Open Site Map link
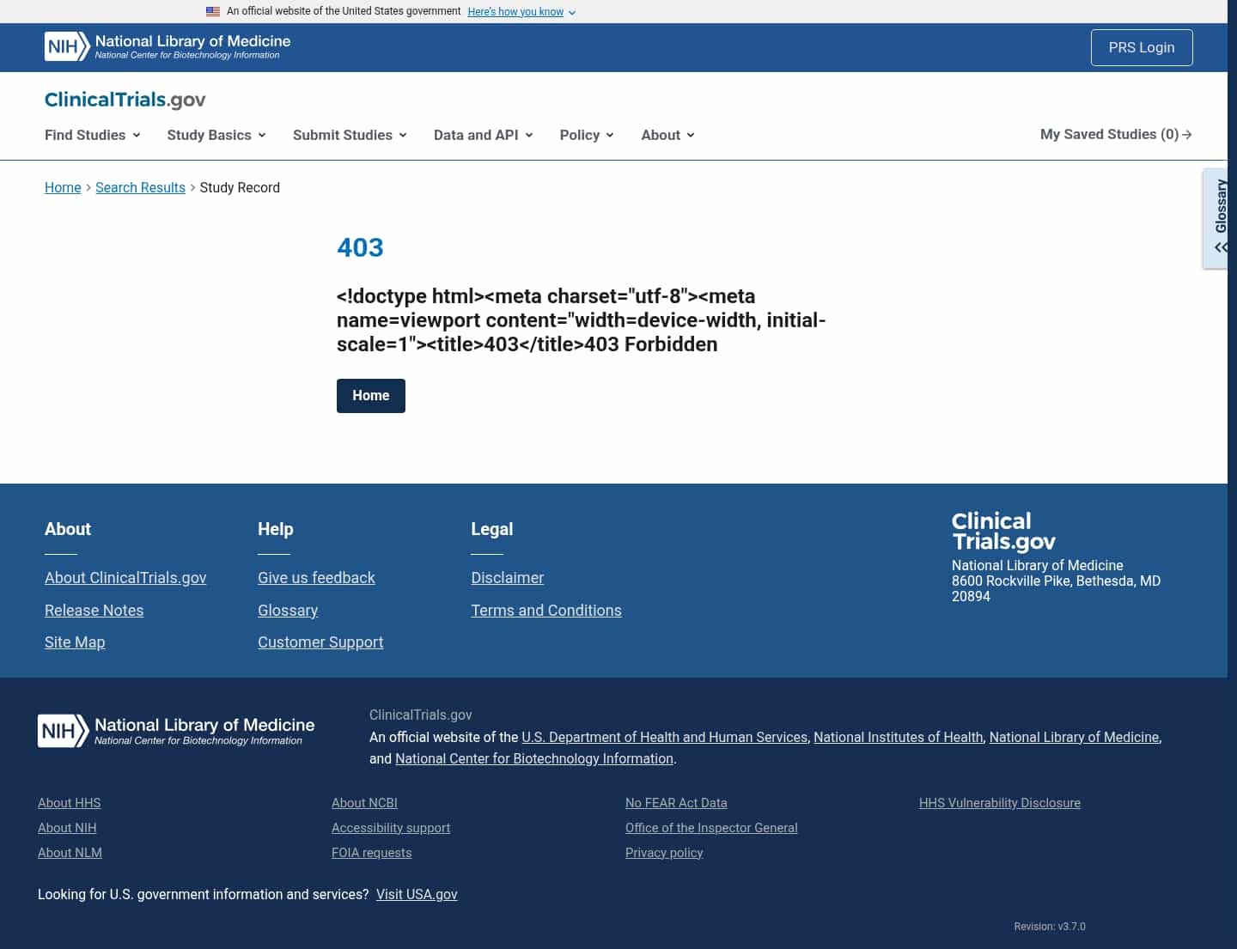The width and height of the screenshot is (1237, 949). click(x=75, y=642)
